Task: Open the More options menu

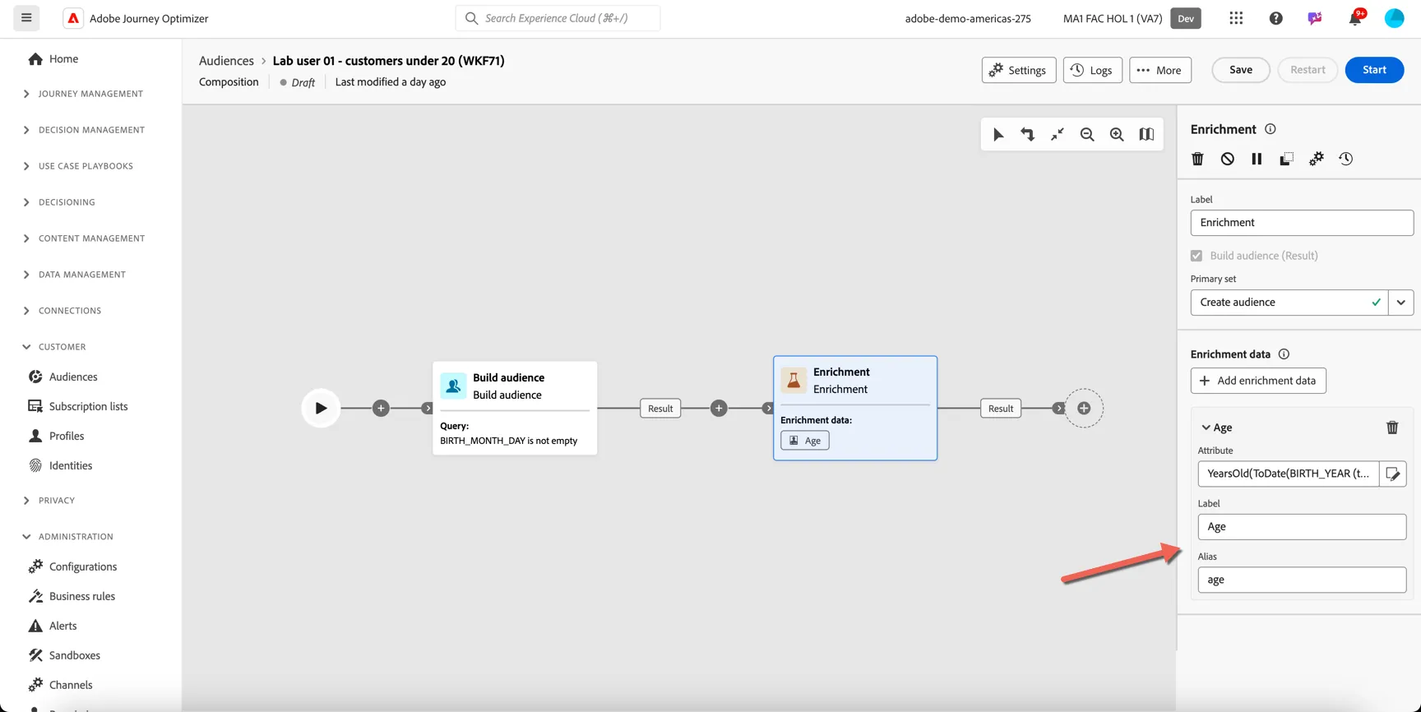Action: [x=1159, y=70]
